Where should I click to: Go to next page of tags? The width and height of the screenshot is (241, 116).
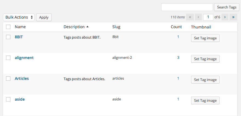coord(225,17)
